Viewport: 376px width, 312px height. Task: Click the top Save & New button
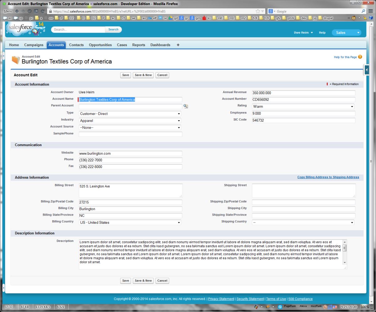[143, 75]
